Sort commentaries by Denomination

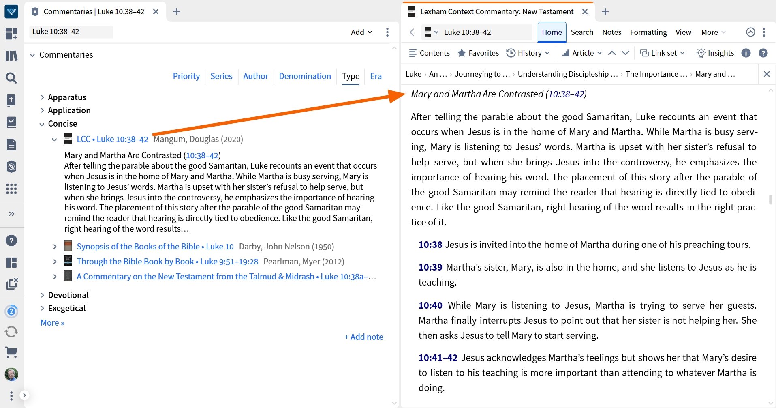pyautogui.click(x=305, y=76)
